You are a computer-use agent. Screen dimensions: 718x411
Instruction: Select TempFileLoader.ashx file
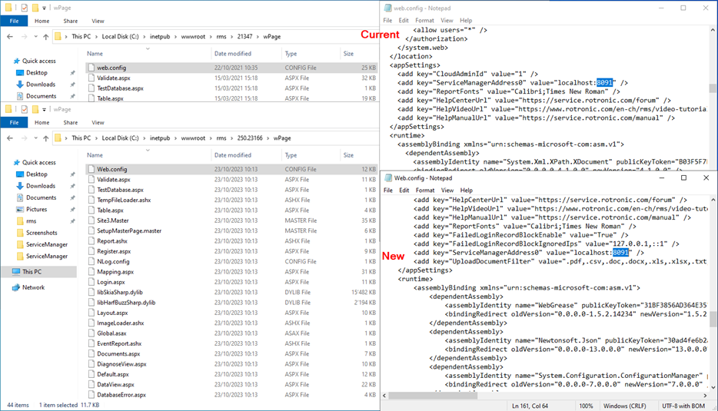point(231,200)
